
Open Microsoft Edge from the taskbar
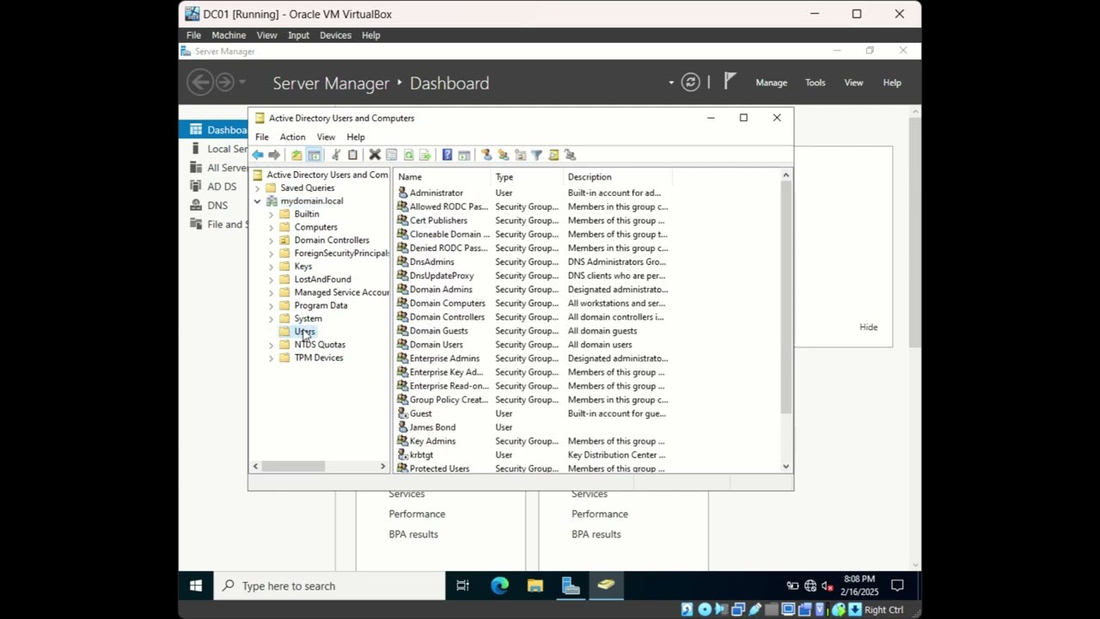pos(499,586)
